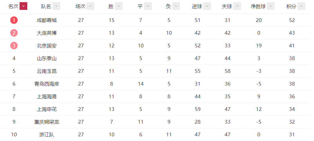This screenshot has width=314, height=141.
Task: Expand the 队名 column filter arrow
Action: click(x=56, y=6)
